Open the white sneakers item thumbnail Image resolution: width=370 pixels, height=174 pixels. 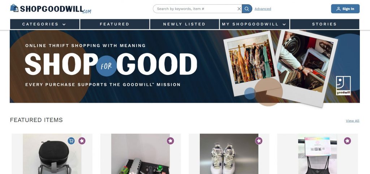(x=229, y=154)
